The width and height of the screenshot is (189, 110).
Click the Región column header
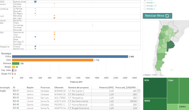coord(30,87)
